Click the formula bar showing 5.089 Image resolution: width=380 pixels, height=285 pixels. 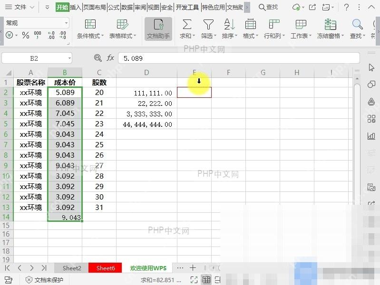click(x=239, y=58)
